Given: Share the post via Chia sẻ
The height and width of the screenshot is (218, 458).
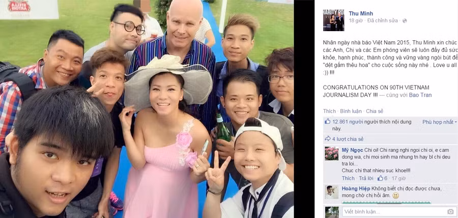Looking at the screenshot, I should click(375, 111).
